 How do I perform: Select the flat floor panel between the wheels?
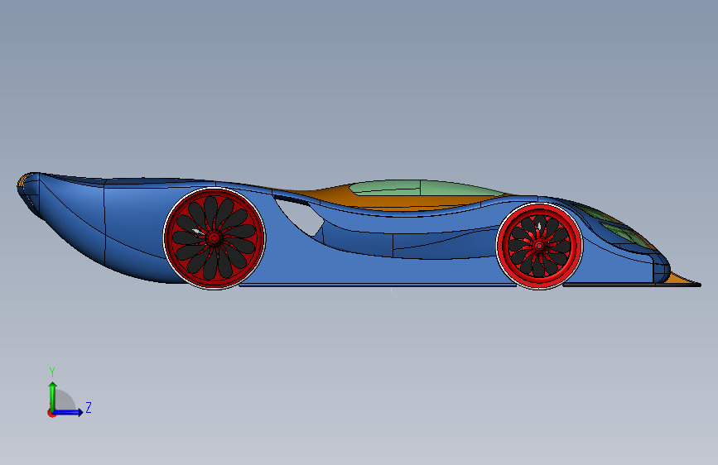coord(378,285)
